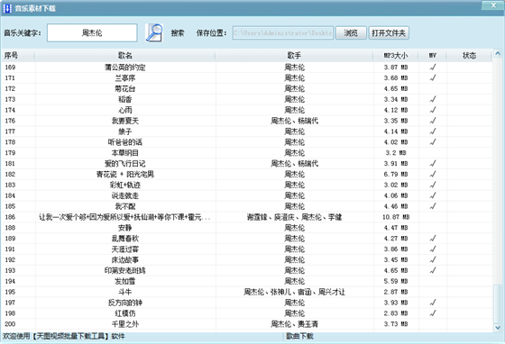Click the 欢迎使用 status bar message

pos(64,336)
